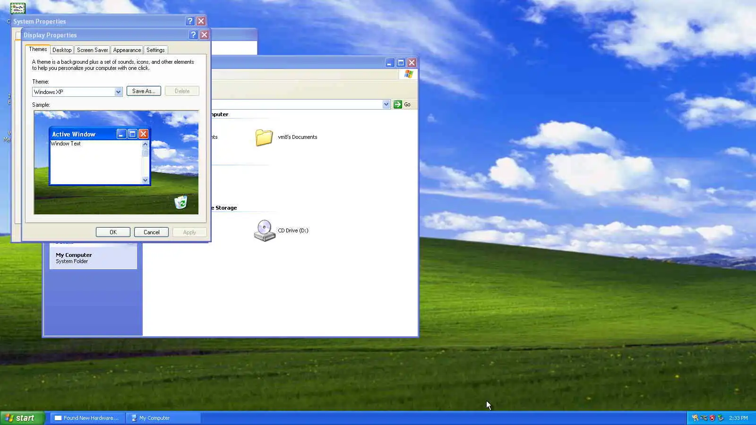Switch to the Themes tab

coord(38,49)
